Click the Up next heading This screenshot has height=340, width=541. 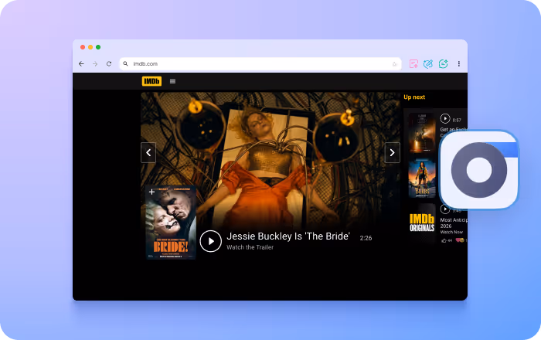(414, 97)
